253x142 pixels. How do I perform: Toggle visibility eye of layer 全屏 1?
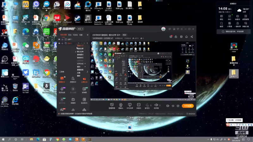[59, 39]
